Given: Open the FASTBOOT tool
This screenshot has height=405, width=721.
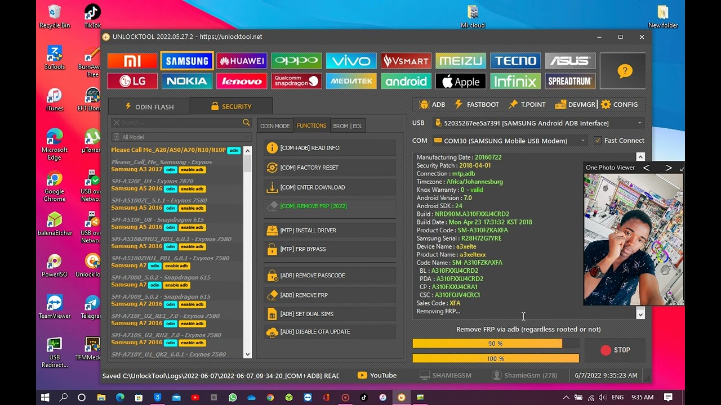Looking at the screenshot, I should point(477,105).
